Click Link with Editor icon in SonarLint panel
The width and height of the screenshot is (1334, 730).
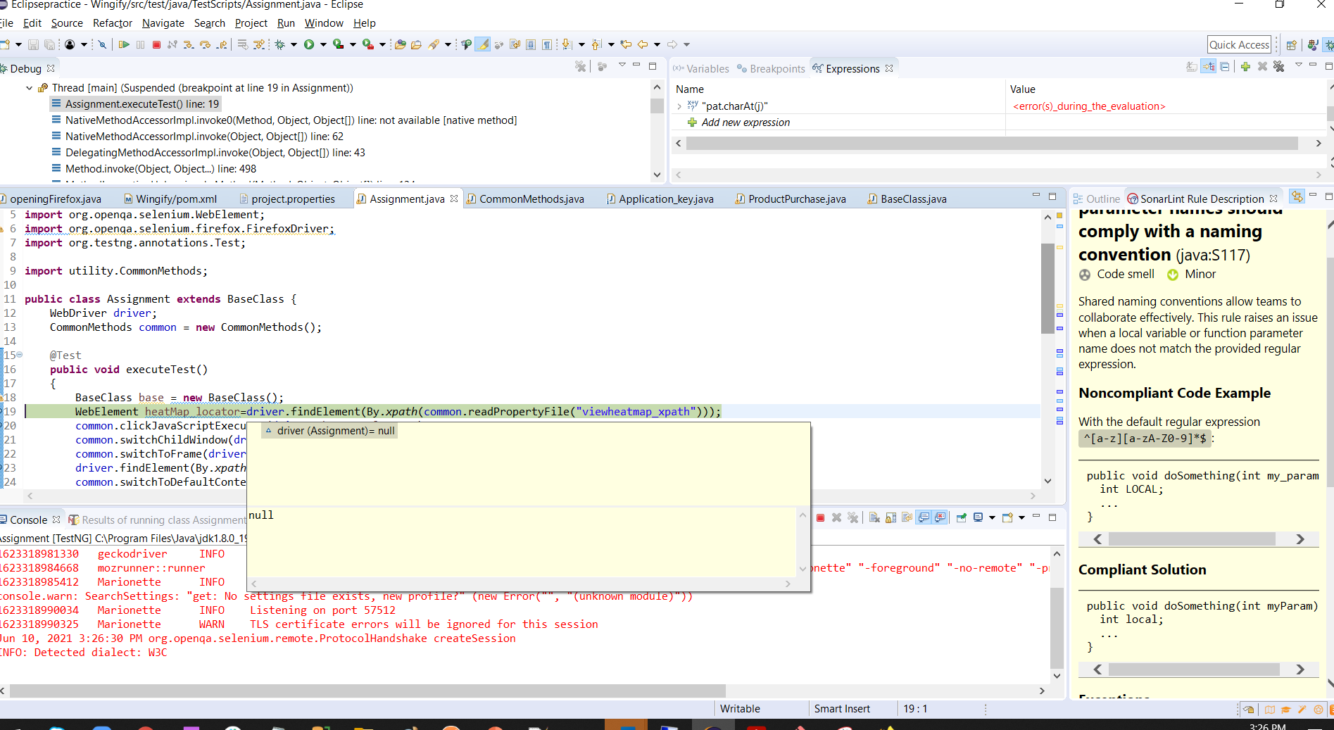click(x=1297, y=196)
